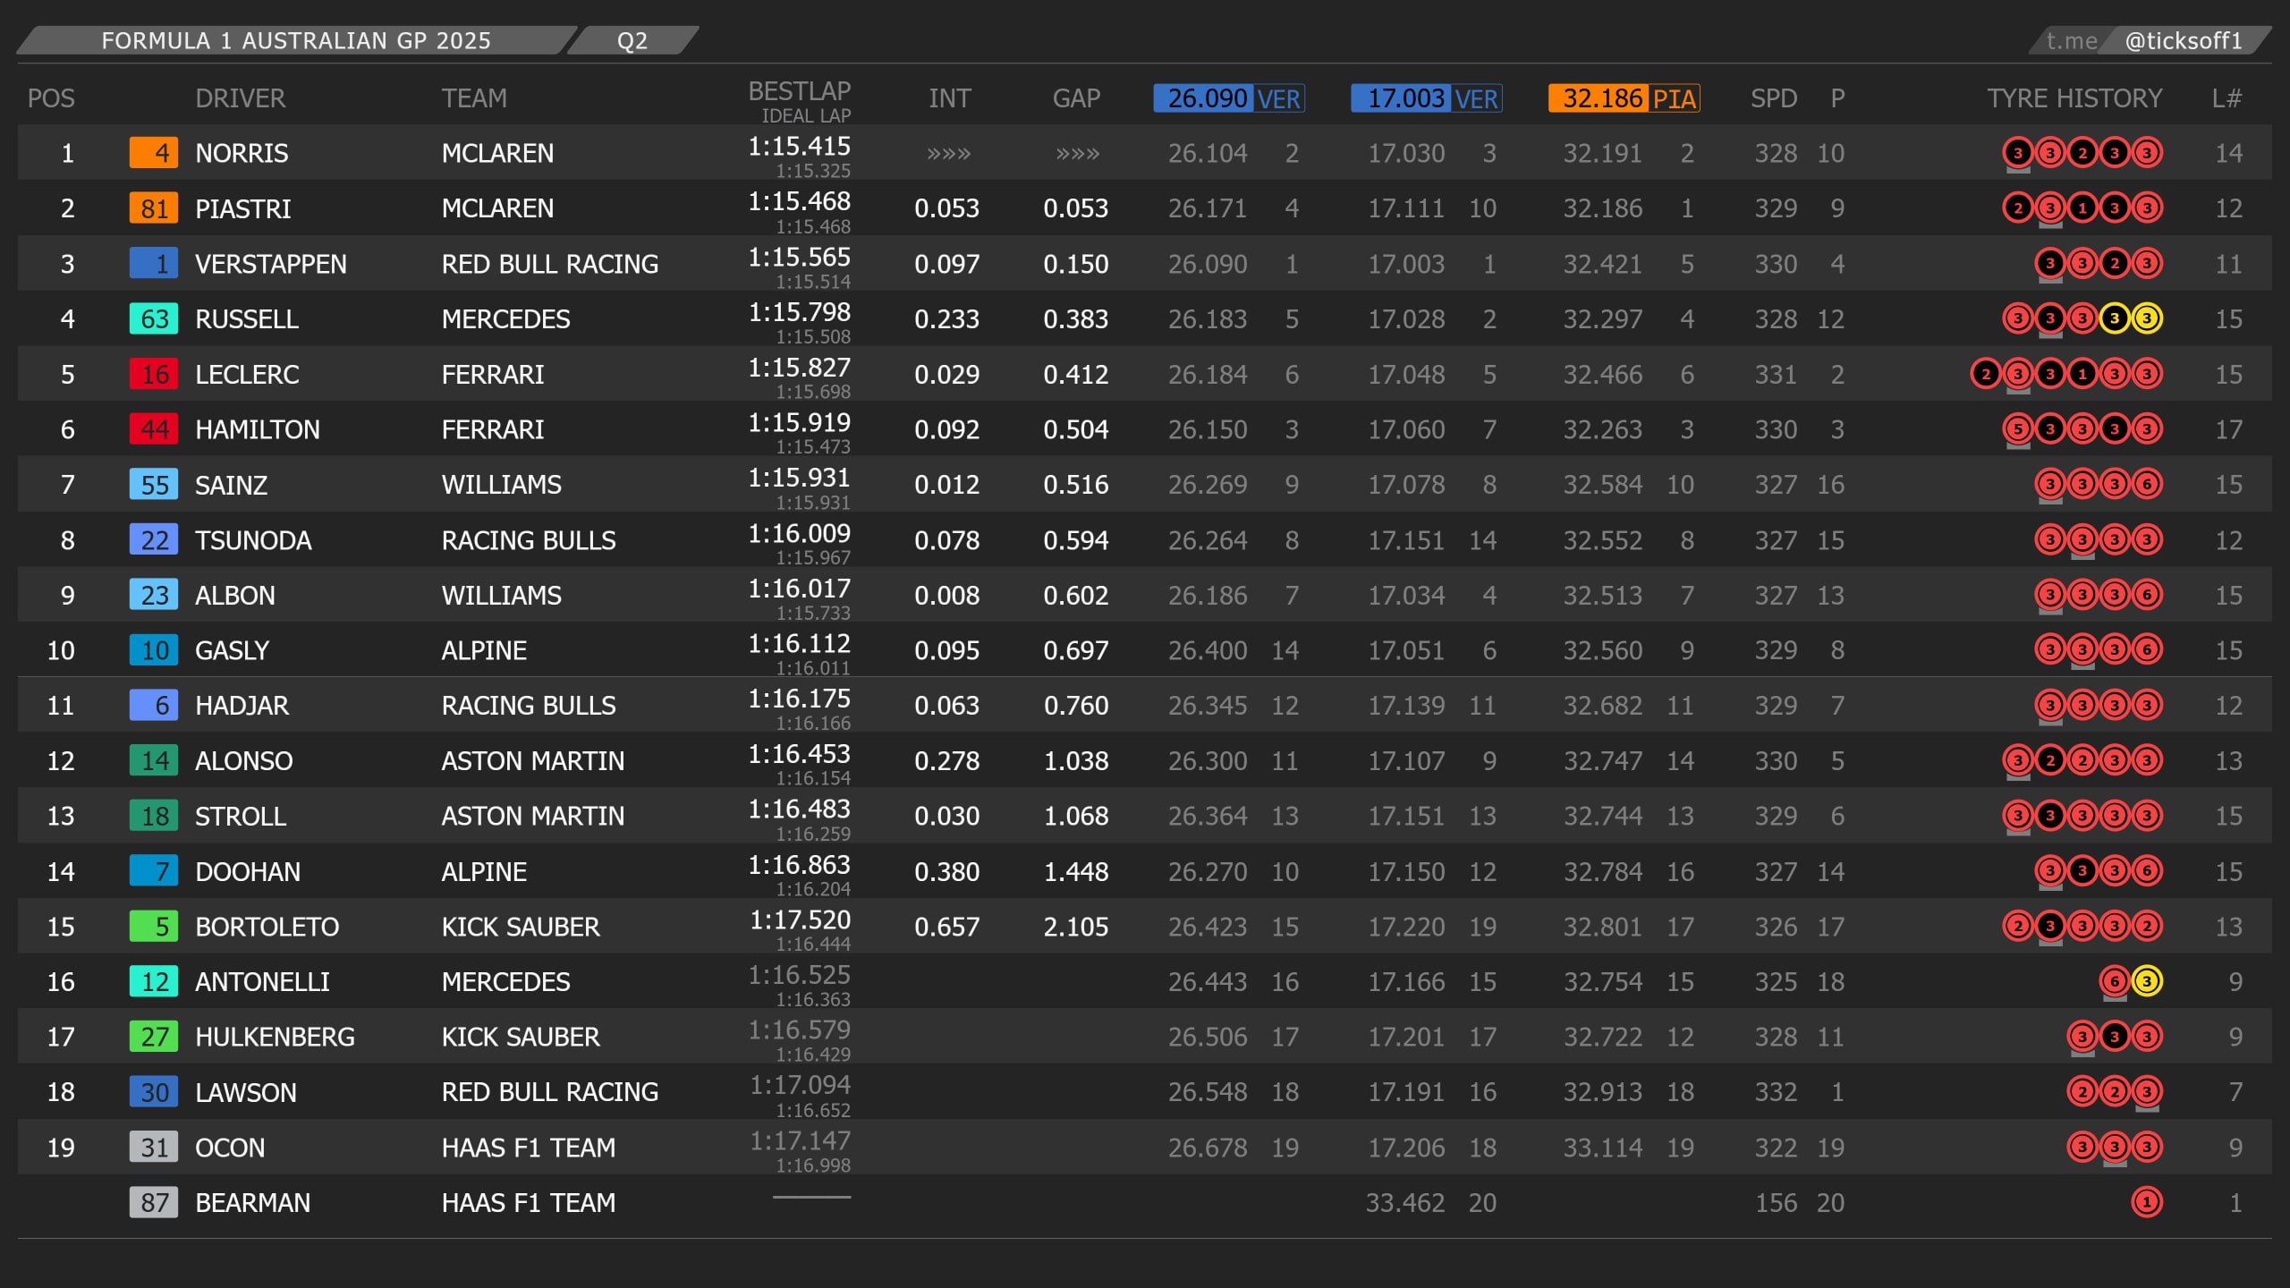Click the 3-lap tyre icon in Lawson's row

2146,1091
